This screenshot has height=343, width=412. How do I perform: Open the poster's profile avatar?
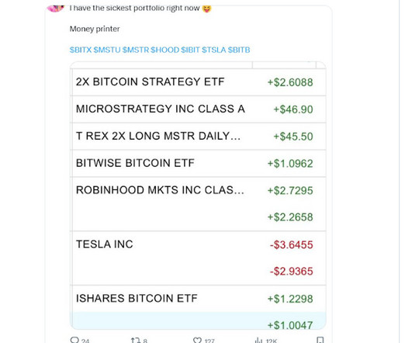pyautogui.click(x=55, y=9)
